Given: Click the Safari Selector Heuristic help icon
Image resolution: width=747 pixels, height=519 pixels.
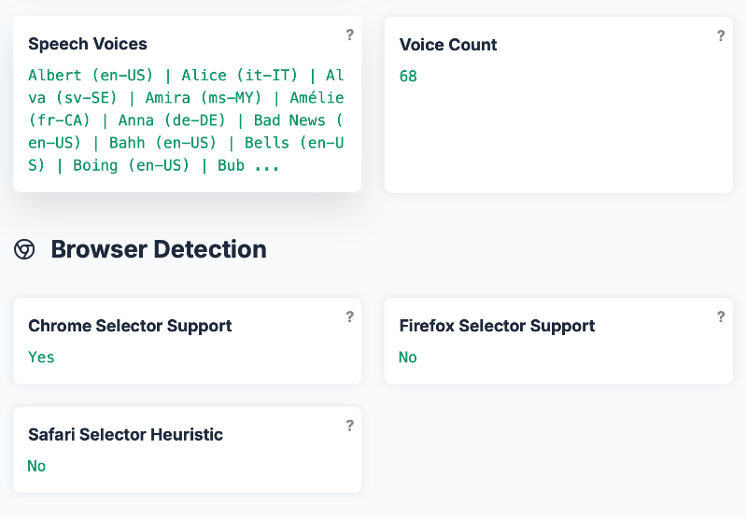Looking at the screenshot, I should tap(350, 426).
